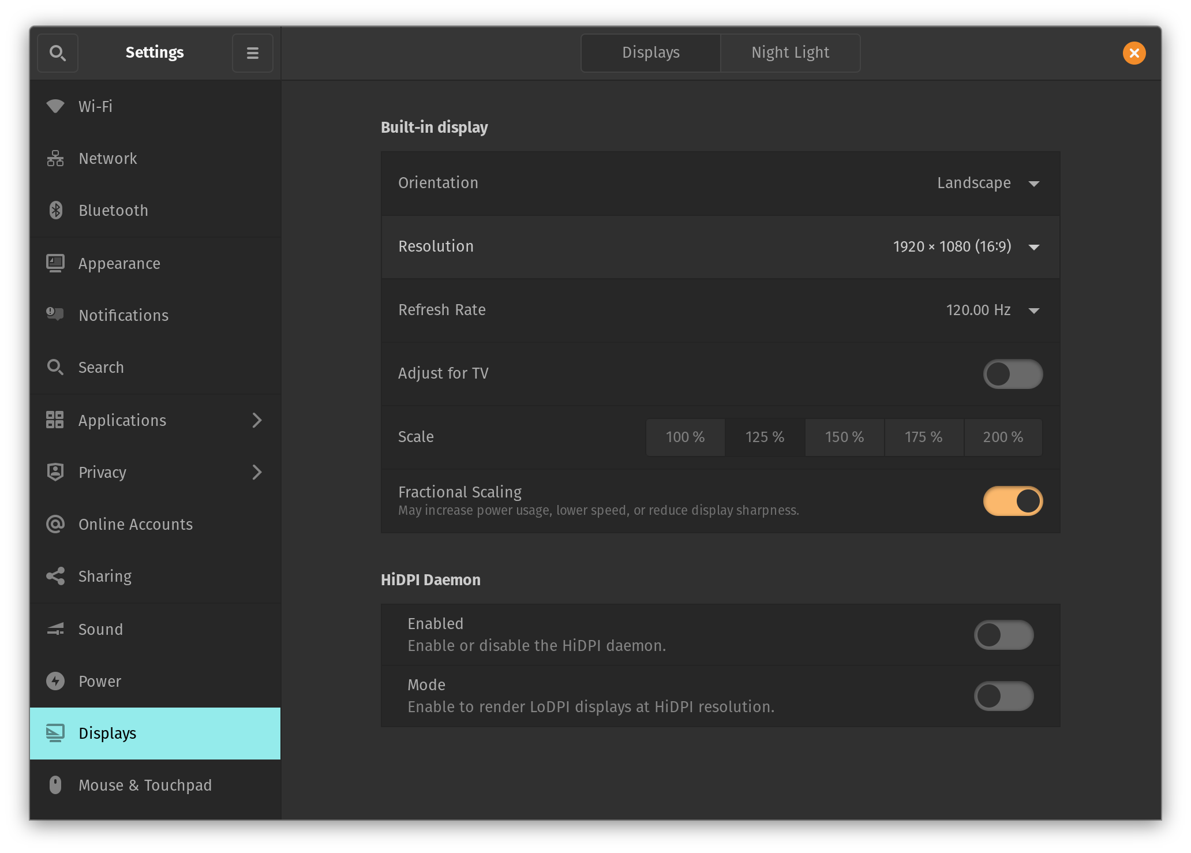Enable the HiDPI Daemon toggle

pos(1005,634)
